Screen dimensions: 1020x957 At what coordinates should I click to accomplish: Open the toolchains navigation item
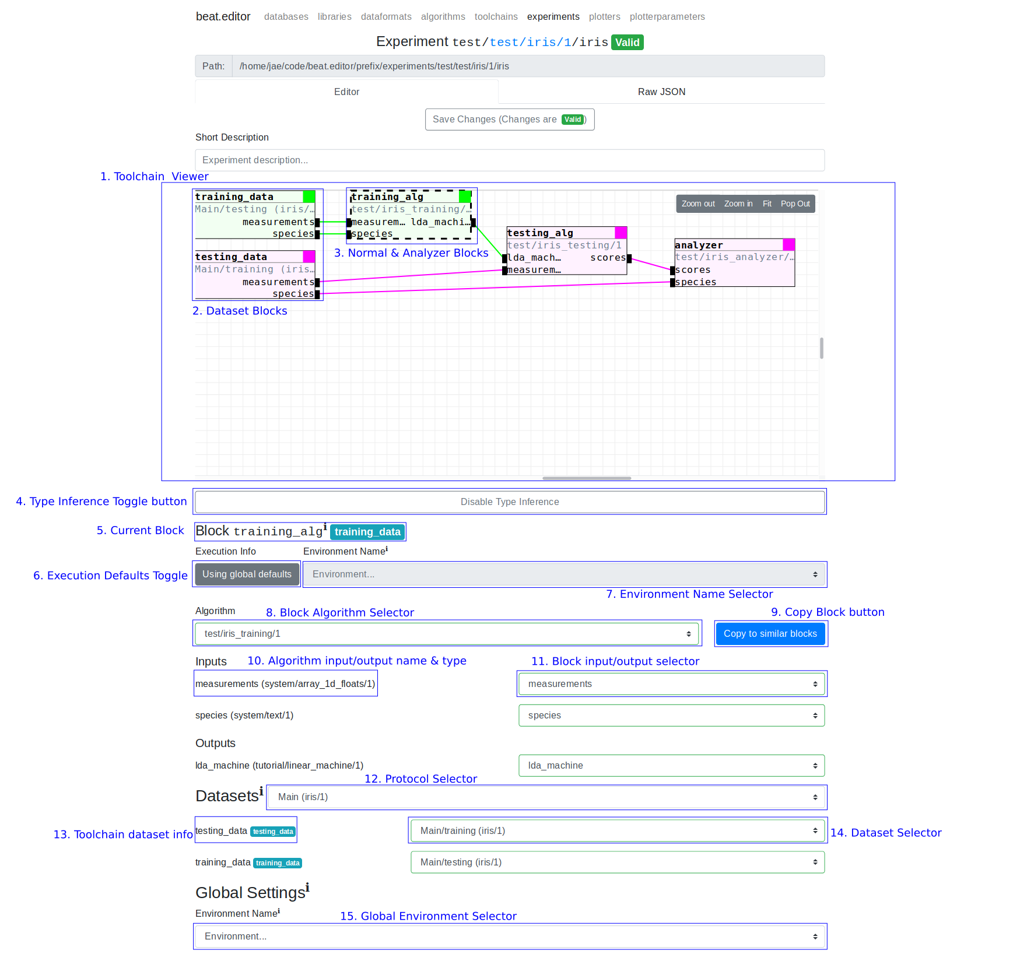(x=496, y=17)
